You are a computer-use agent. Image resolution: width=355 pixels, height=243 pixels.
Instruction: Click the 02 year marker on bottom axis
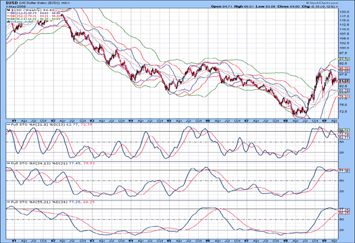[x=53, y=240]
